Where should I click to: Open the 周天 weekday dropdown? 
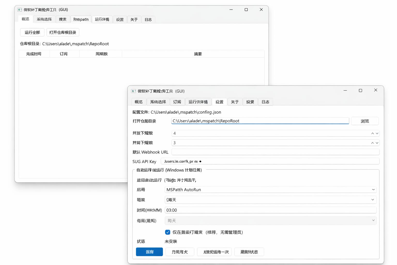pyautogui.click(x=270, y=221)
